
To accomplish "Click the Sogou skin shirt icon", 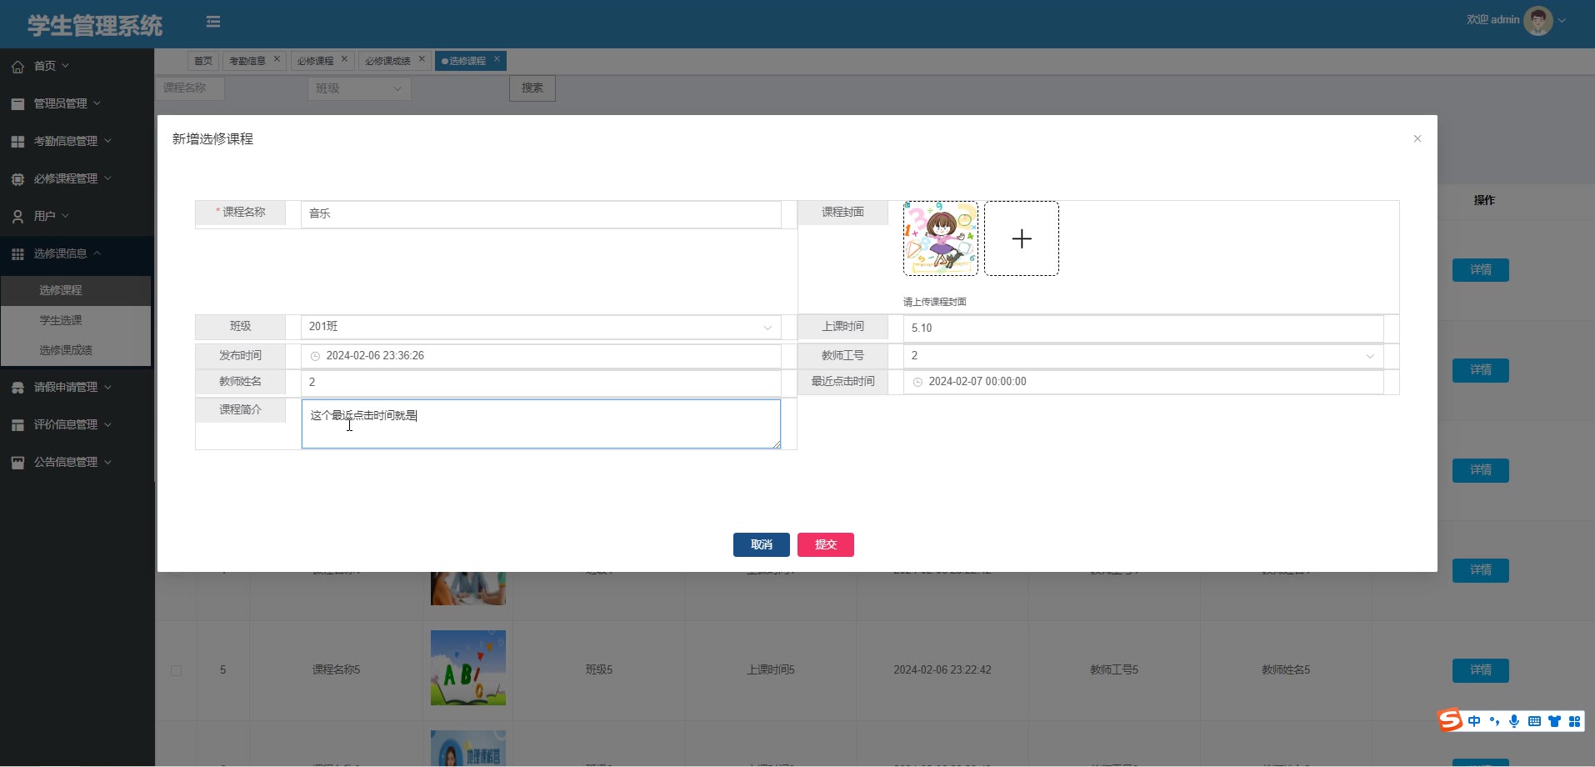I will click(x=1554, y=721).
